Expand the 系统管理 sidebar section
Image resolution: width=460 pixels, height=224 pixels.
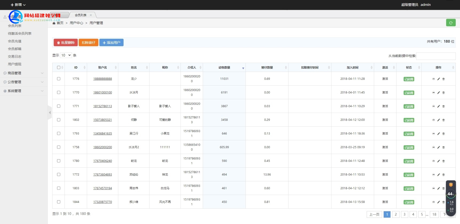[x=23, y=91]
